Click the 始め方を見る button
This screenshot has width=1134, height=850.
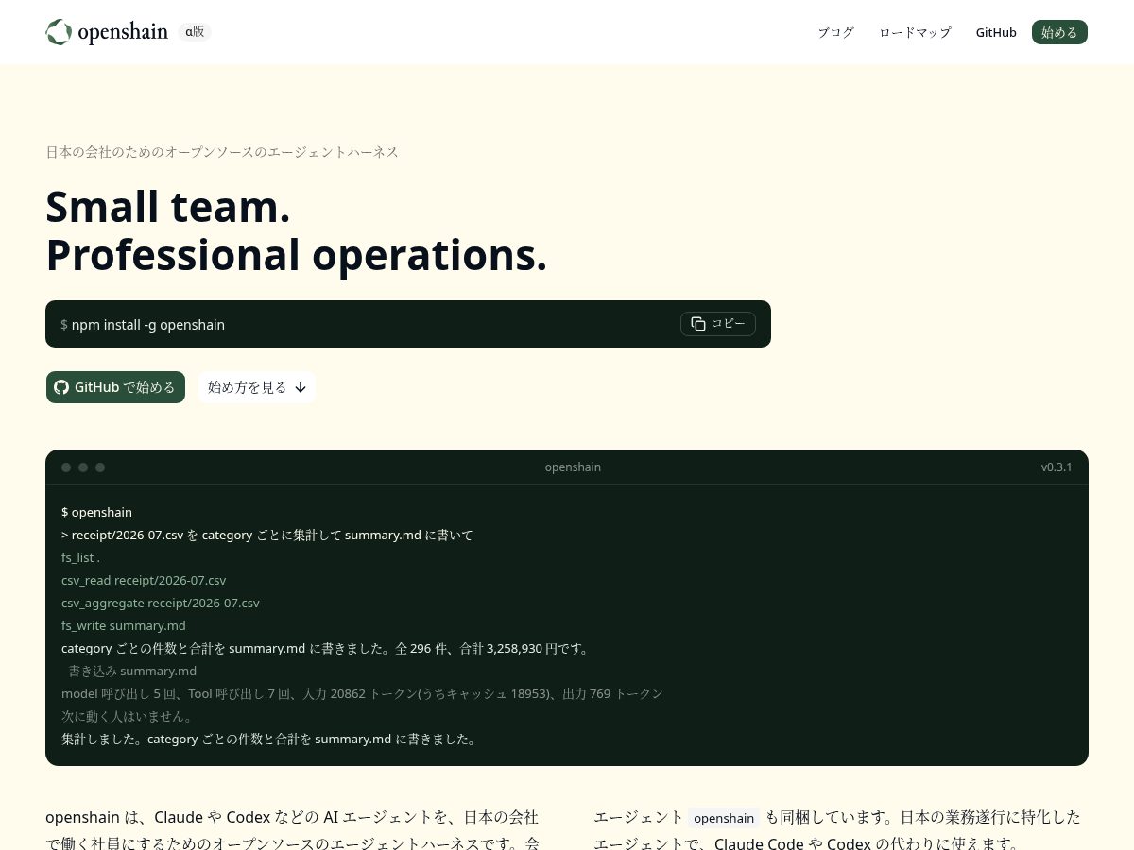[x=257, y=387]
